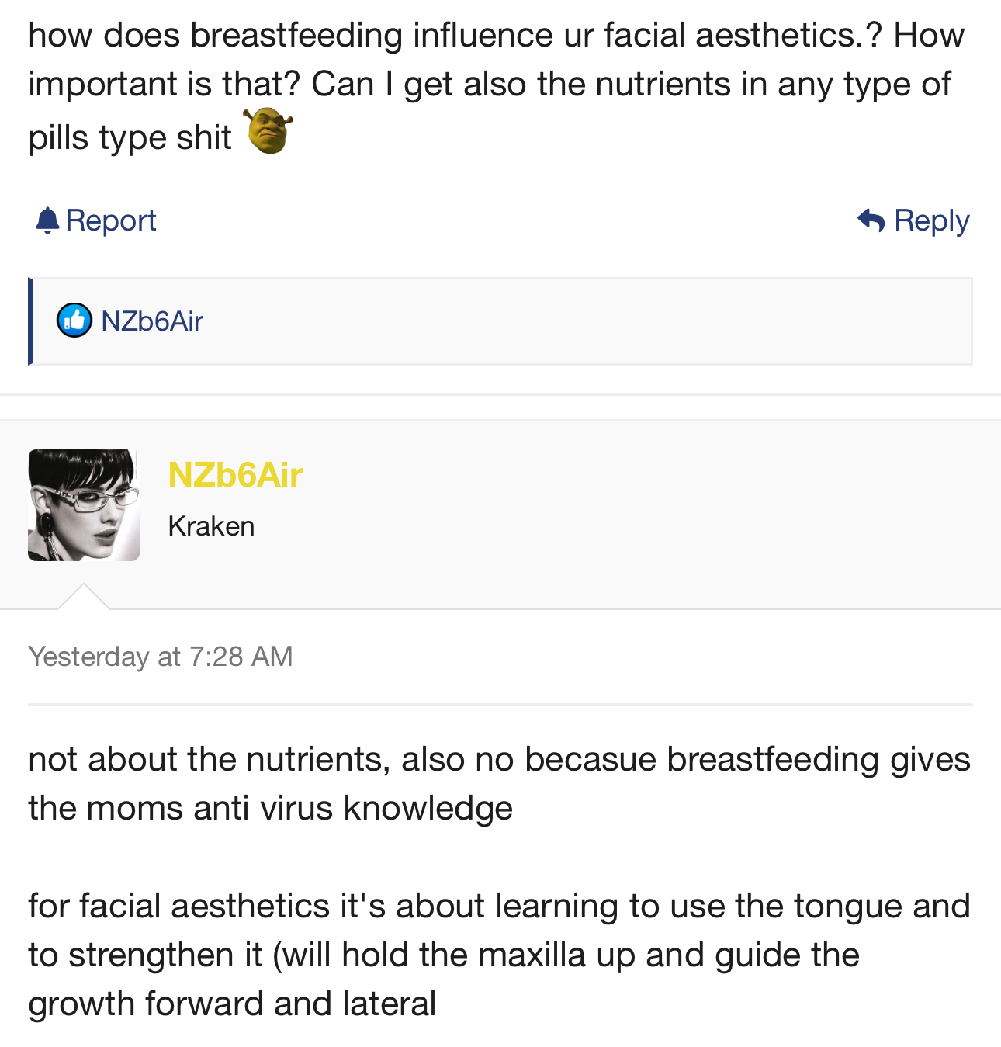Open NZb6Air from the likes bar
Image resolution: width=1001 pixels, height=1047 pixels.
pyautogui.click(x=152, y=321)
